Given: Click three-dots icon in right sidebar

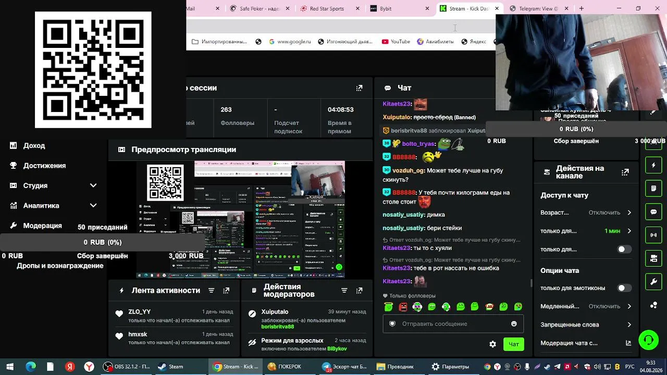Looking at the screenshot, I should pos(653,305).
